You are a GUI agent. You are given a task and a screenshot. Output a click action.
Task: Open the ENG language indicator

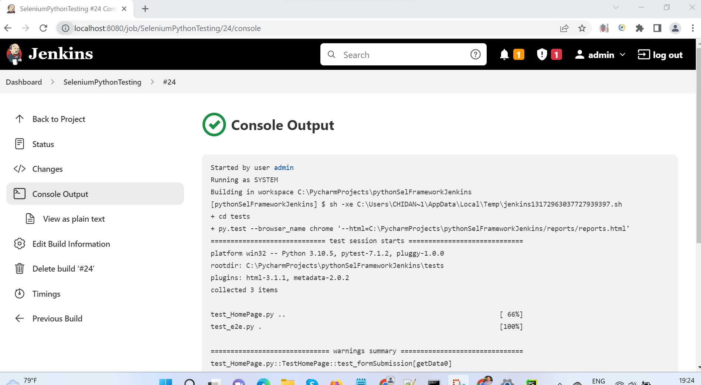(x=598, y=381)
